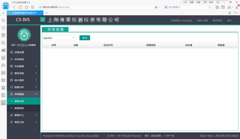Go to browser home page icon
Image resolution: width=240 pixels, height=139 pixels.
tap(26, 7)
